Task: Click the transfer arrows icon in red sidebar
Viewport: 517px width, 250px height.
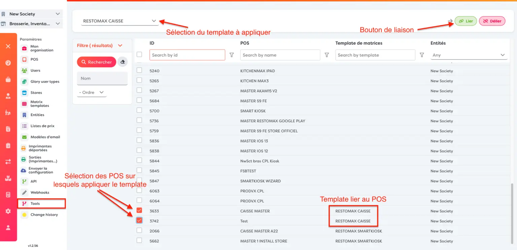Action: click(8, 162)
